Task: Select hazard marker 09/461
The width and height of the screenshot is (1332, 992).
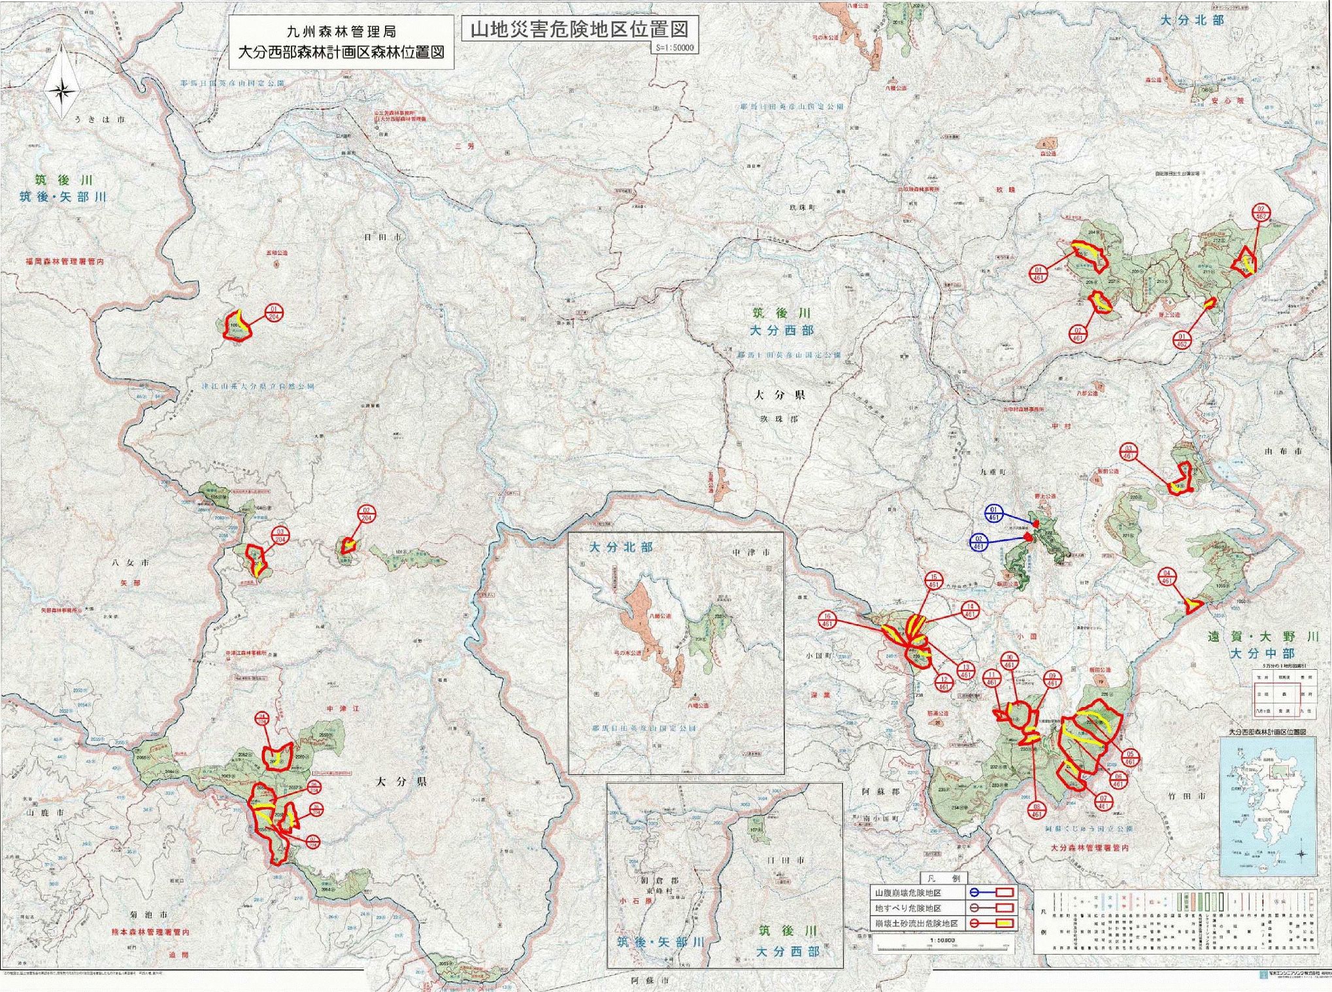Action: (x=1052, y=680)
